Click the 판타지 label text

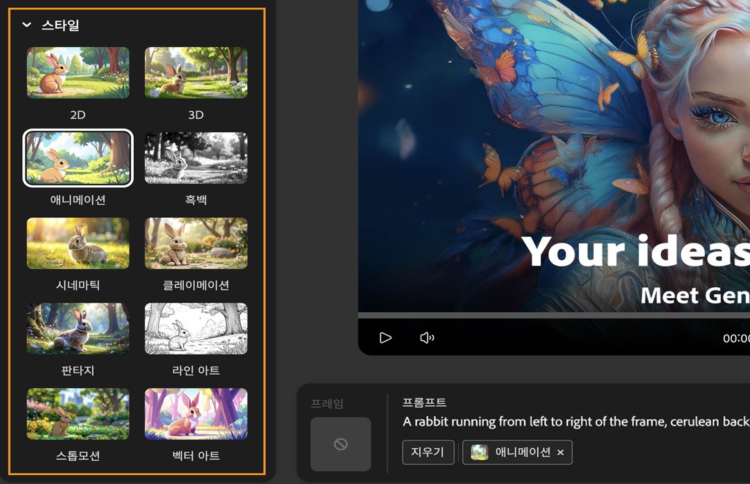(78, 371)
